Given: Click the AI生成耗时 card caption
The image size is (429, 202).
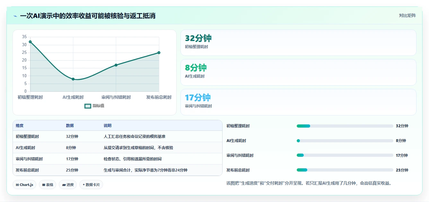Looking at the screenshot, I should [x=195, y=76].
